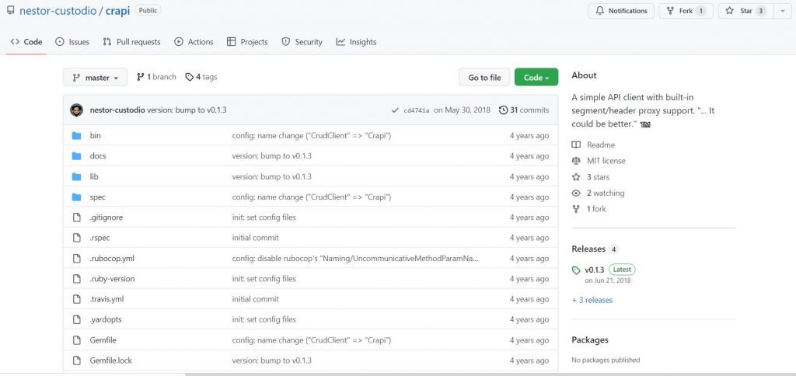Show + 3 releases
The height and width of the screenshot is (376, 796).
click(x=592, y=300)
